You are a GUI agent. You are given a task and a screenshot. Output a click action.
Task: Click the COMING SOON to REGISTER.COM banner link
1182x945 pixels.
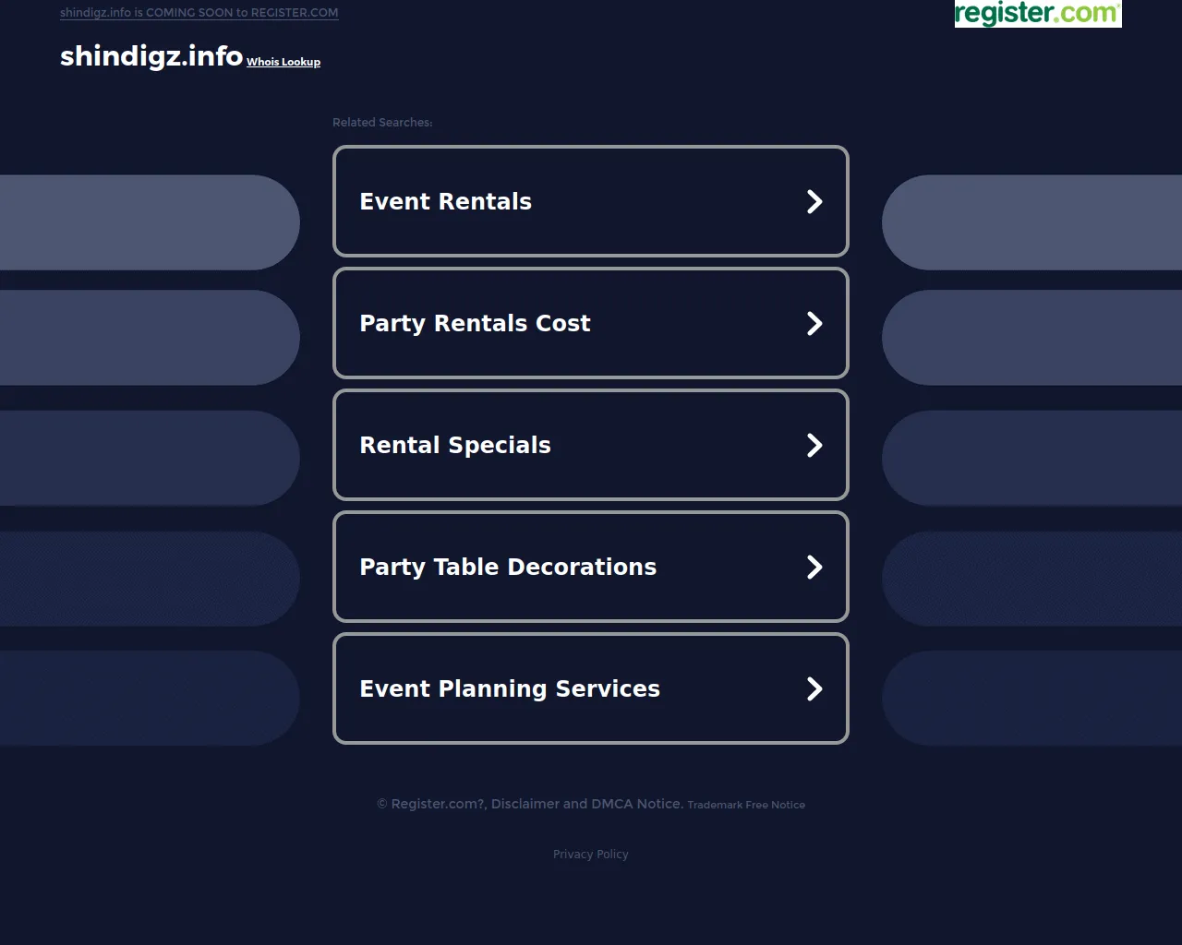[x=199, y=13]
